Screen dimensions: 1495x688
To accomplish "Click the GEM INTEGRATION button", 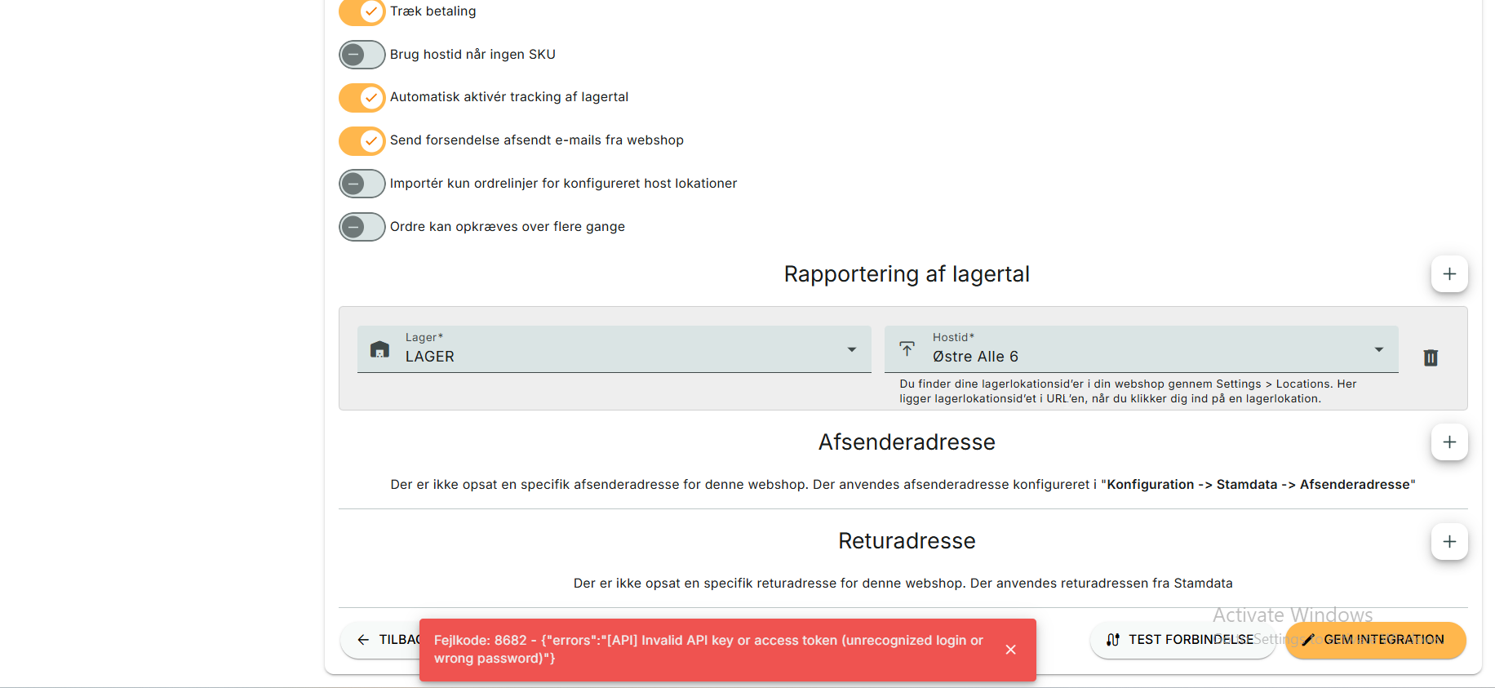I will 1376,640.
